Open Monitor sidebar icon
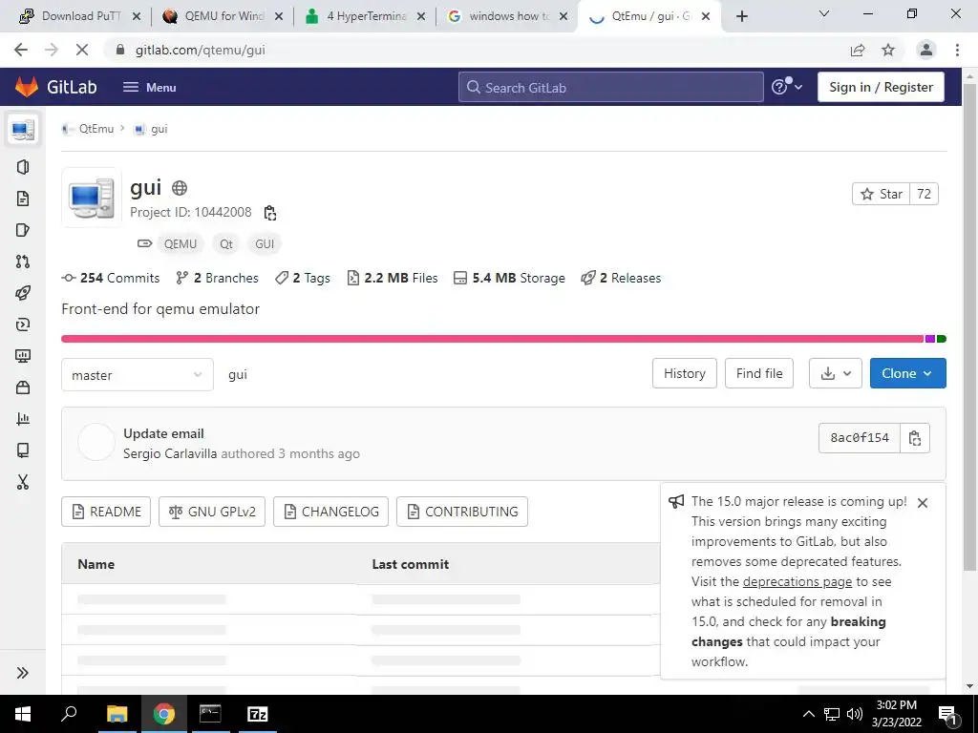Image resolution: width=978 pixels, height=733 pixels. pos(23,356)
